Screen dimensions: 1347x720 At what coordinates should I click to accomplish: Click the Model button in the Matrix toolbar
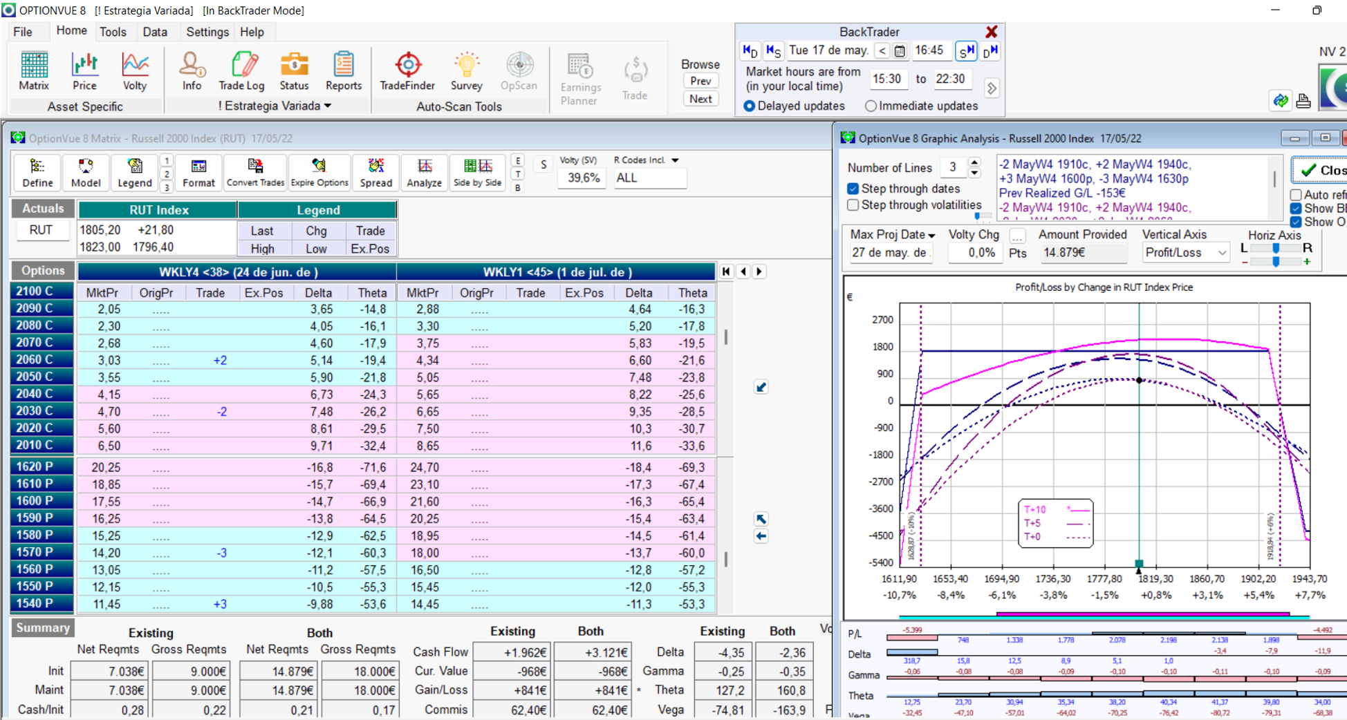86,172
